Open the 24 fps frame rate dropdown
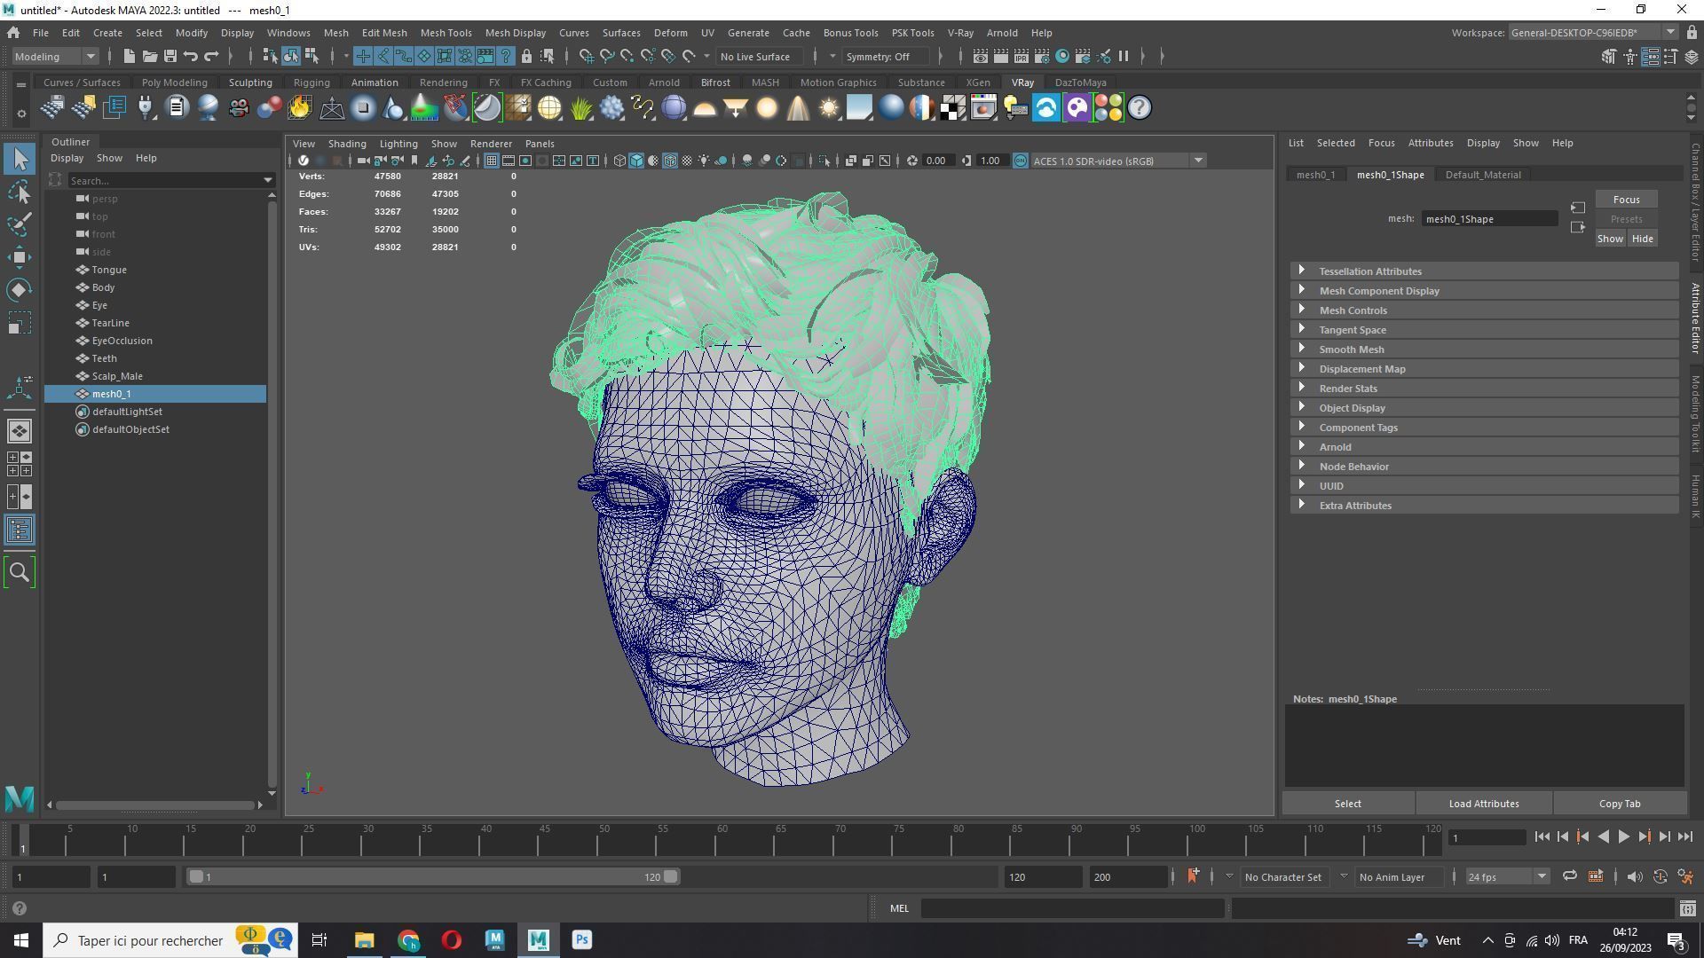This screenshot has width=1704, height=958. coord(1506,877)
